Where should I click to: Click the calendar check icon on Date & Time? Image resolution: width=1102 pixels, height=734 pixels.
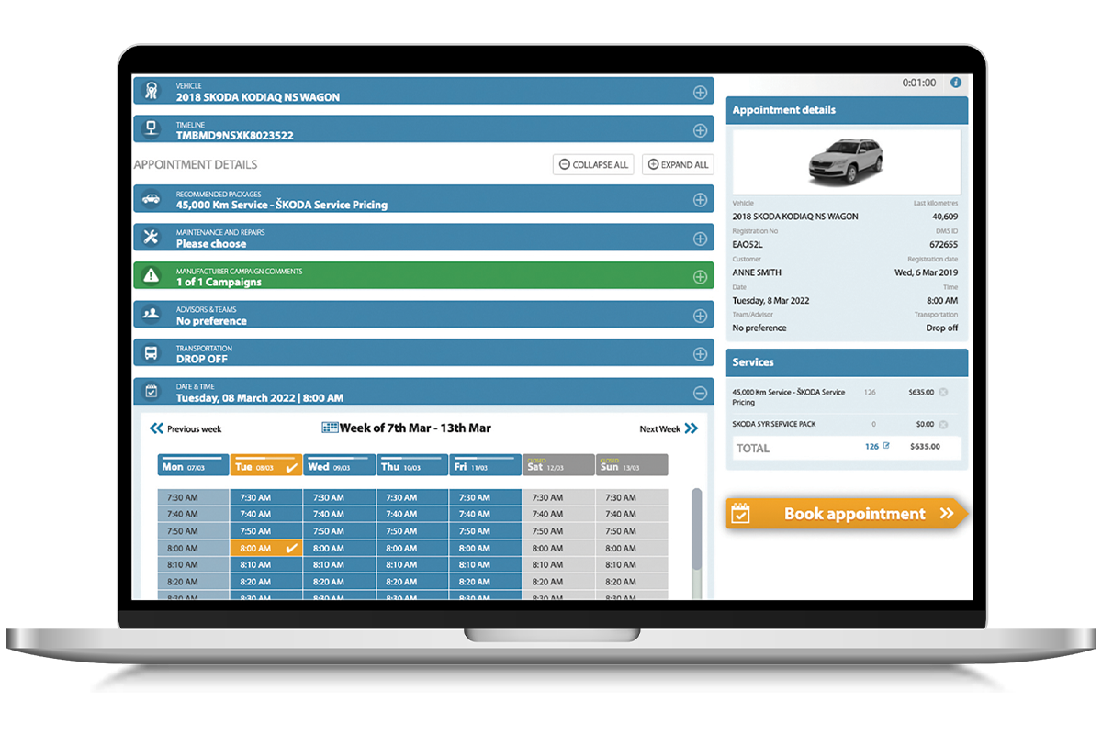click(x=152, y=392)
